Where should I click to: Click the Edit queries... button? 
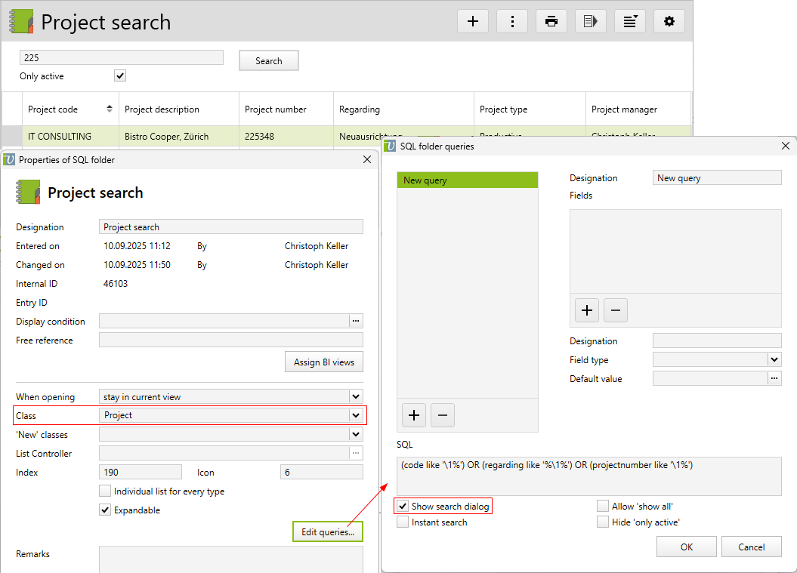tap(328, 532)
